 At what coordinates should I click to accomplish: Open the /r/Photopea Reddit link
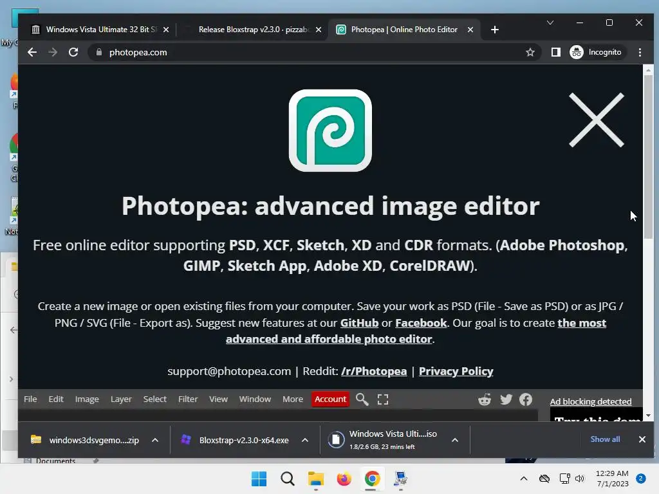tap(374, 371)
